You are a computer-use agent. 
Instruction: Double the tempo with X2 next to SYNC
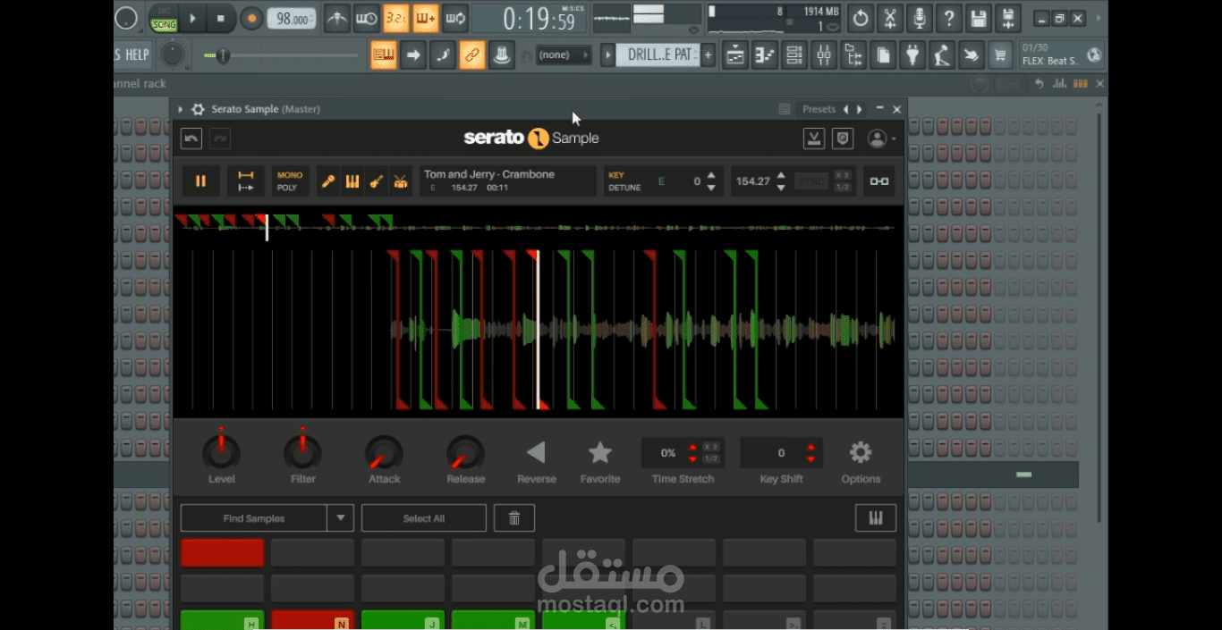coord(843,175)
